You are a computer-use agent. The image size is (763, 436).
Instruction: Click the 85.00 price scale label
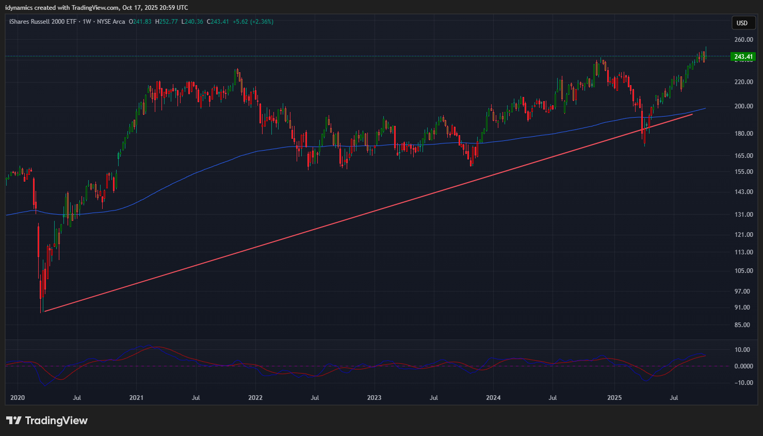[x=742, y=325]
